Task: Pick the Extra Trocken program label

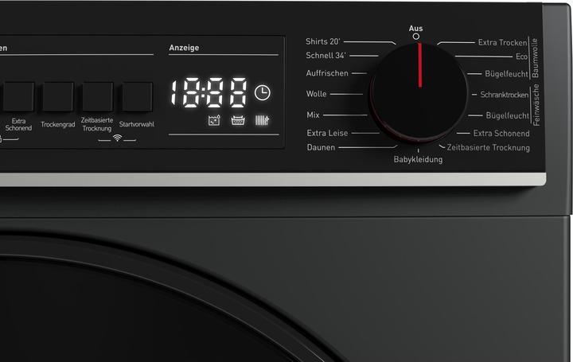Action: 502,43
